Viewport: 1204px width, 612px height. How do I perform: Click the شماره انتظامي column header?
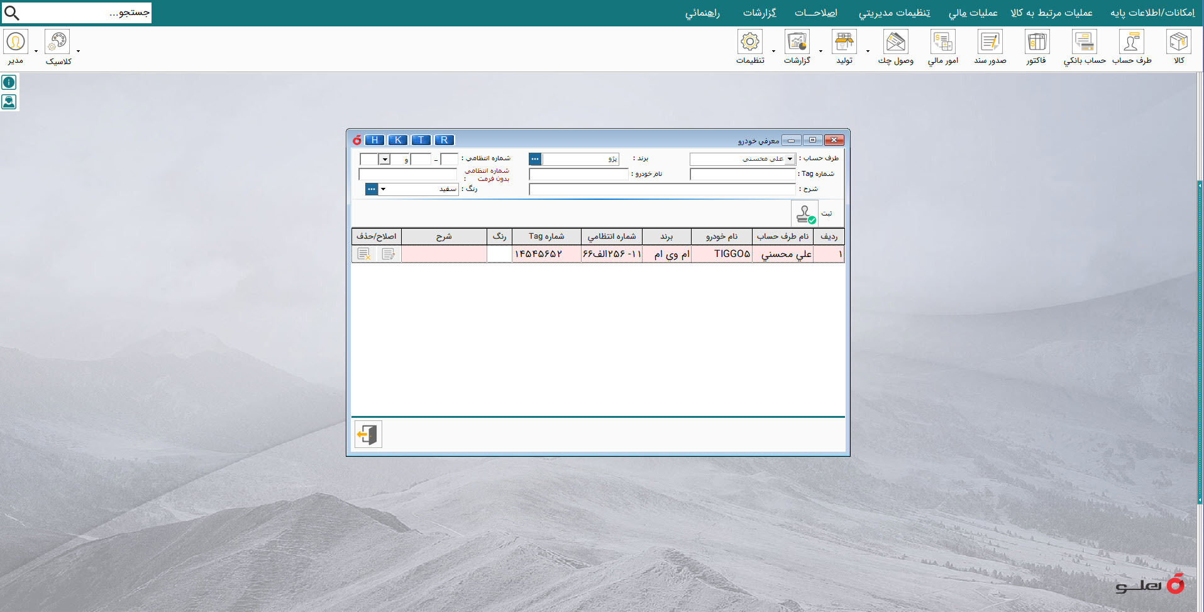(x=612, y=236)
